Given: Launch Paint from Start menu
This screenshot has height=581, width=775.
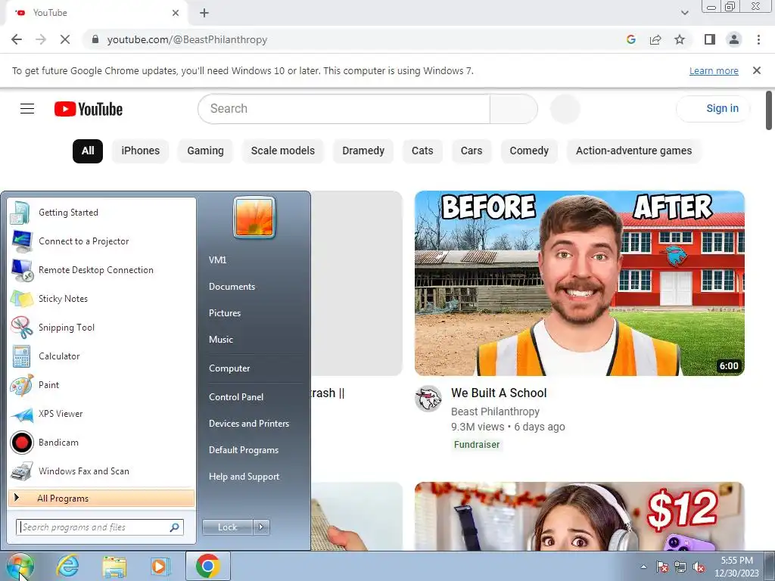Looking at the screenshot, I should tap(101, 384).
